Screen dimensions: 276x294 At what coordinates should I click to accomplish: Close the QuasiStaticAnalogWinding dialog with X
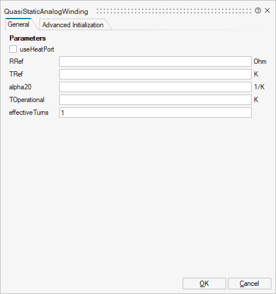(x=267, y=10)
